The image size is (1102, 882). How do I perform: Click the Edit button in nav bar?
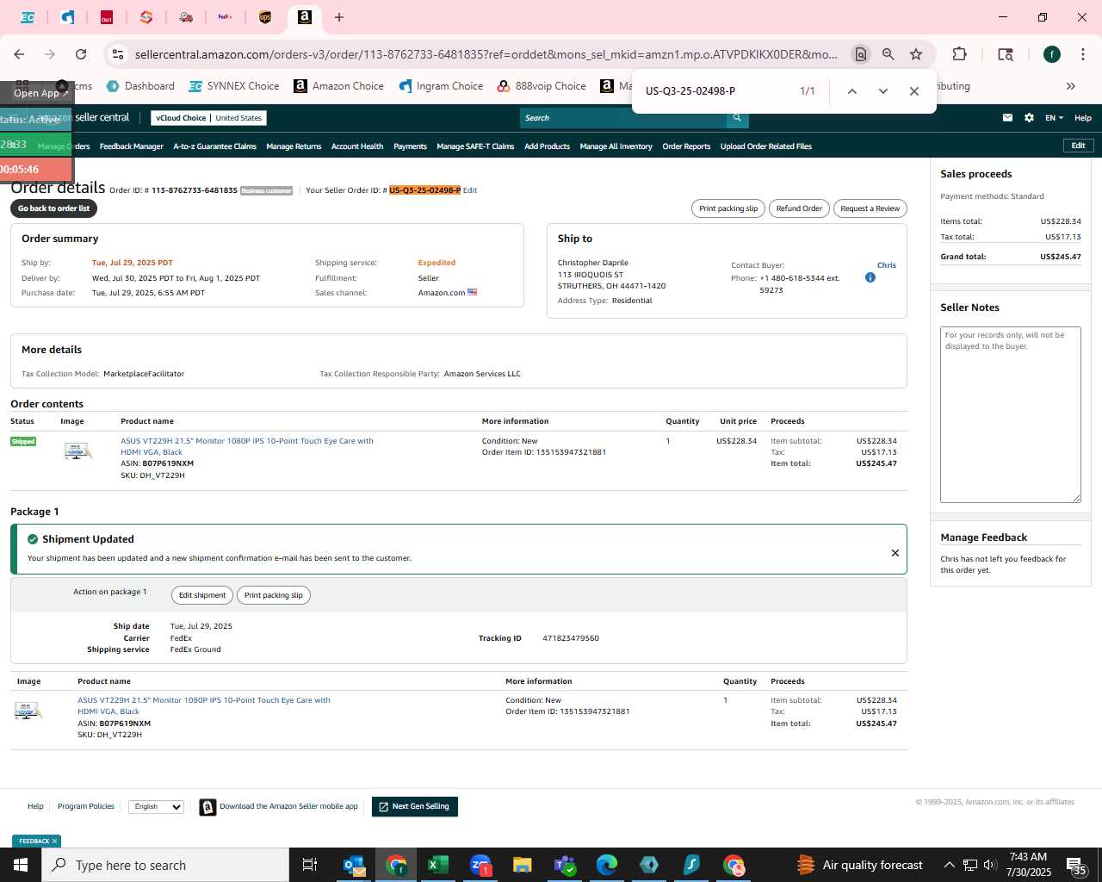tap(1078, 146)
